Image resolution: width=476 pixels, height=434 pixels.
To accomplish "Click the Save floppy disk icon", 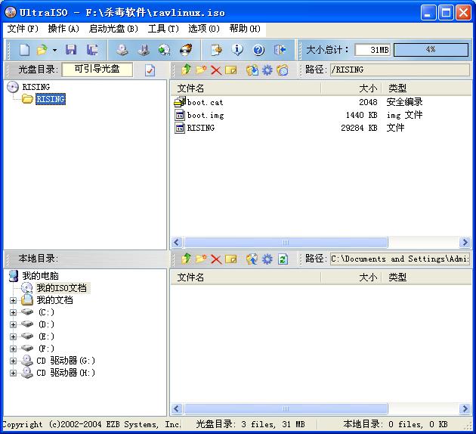I will (x=71, y=49).
